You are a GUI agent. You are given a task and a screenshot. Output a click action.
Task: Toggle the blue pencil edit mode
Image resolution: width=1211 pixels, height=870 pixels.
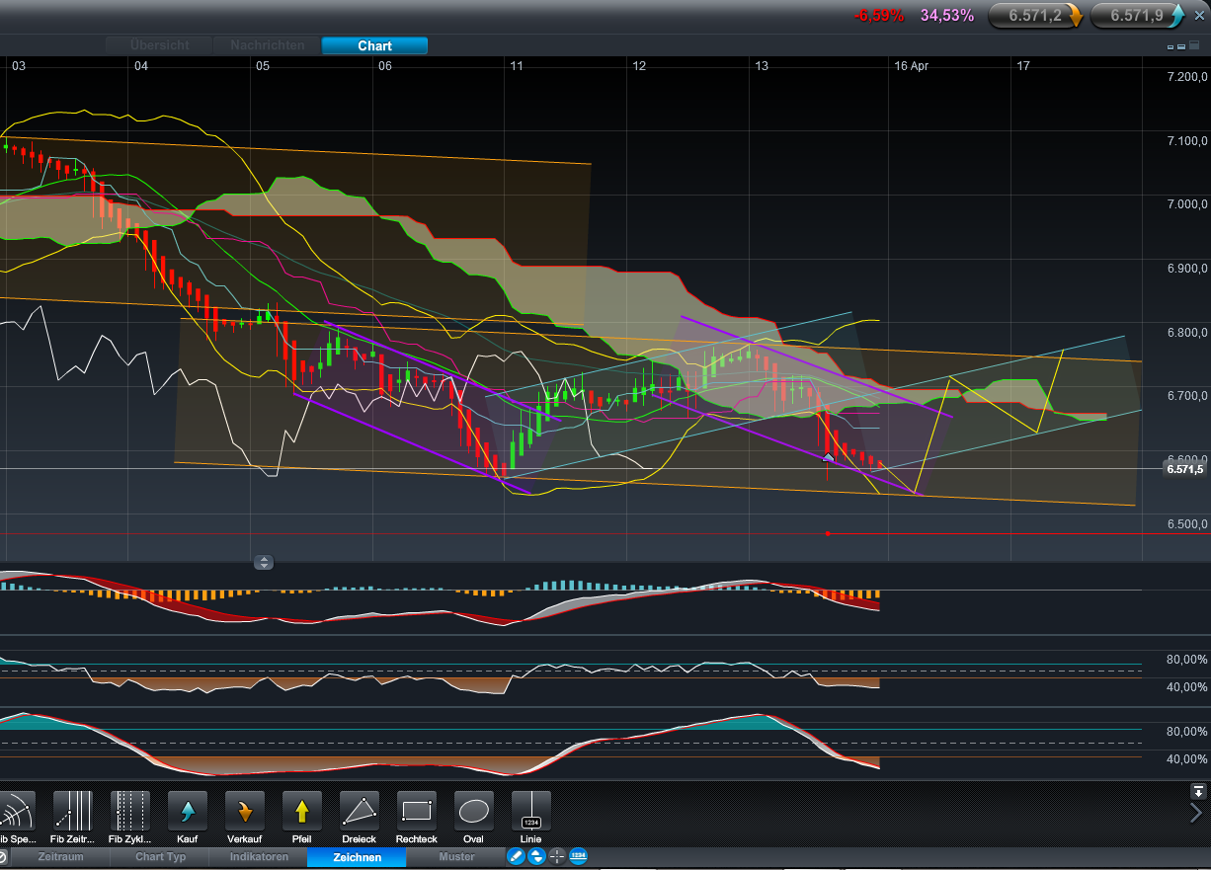[516, 856]
